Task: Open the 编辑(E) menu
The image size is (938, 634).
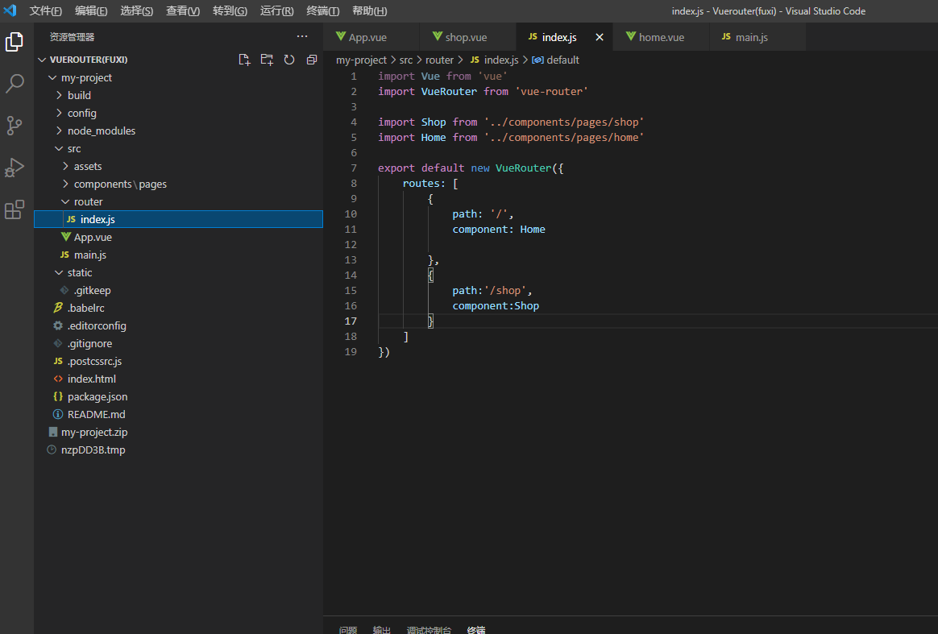Action: click(91, 10)
